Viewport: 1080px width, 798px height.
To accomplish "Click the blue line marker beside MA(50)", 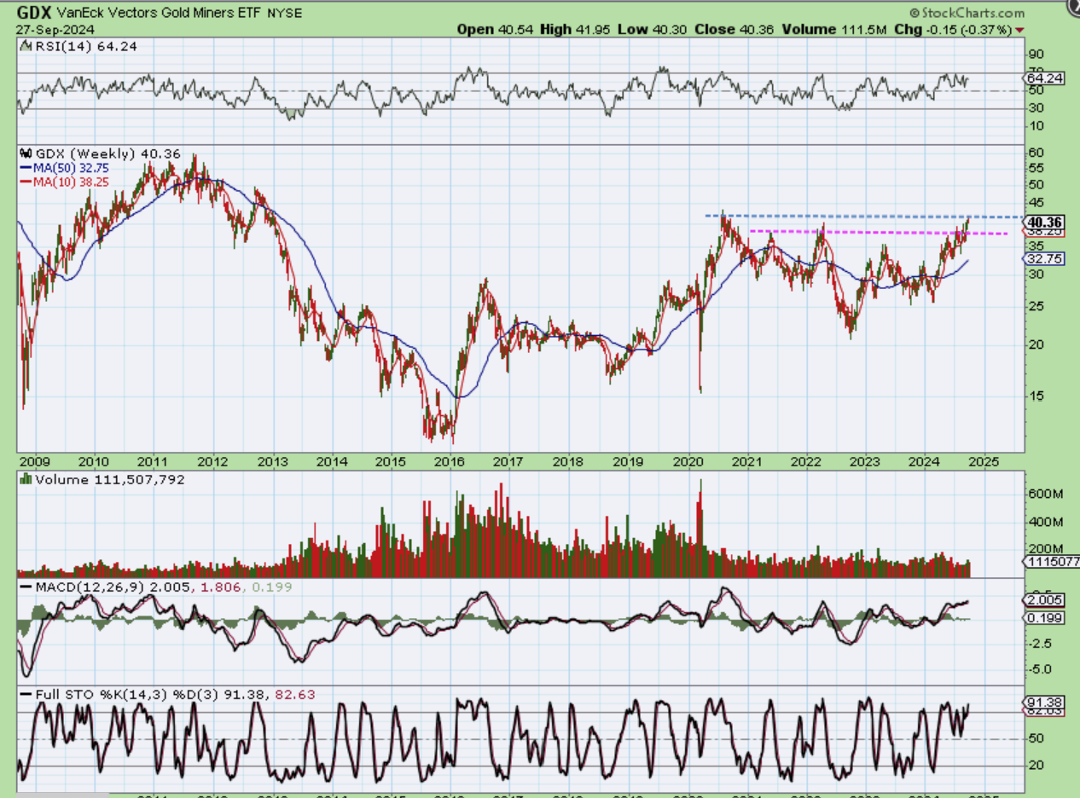I will tap(26, 168).
